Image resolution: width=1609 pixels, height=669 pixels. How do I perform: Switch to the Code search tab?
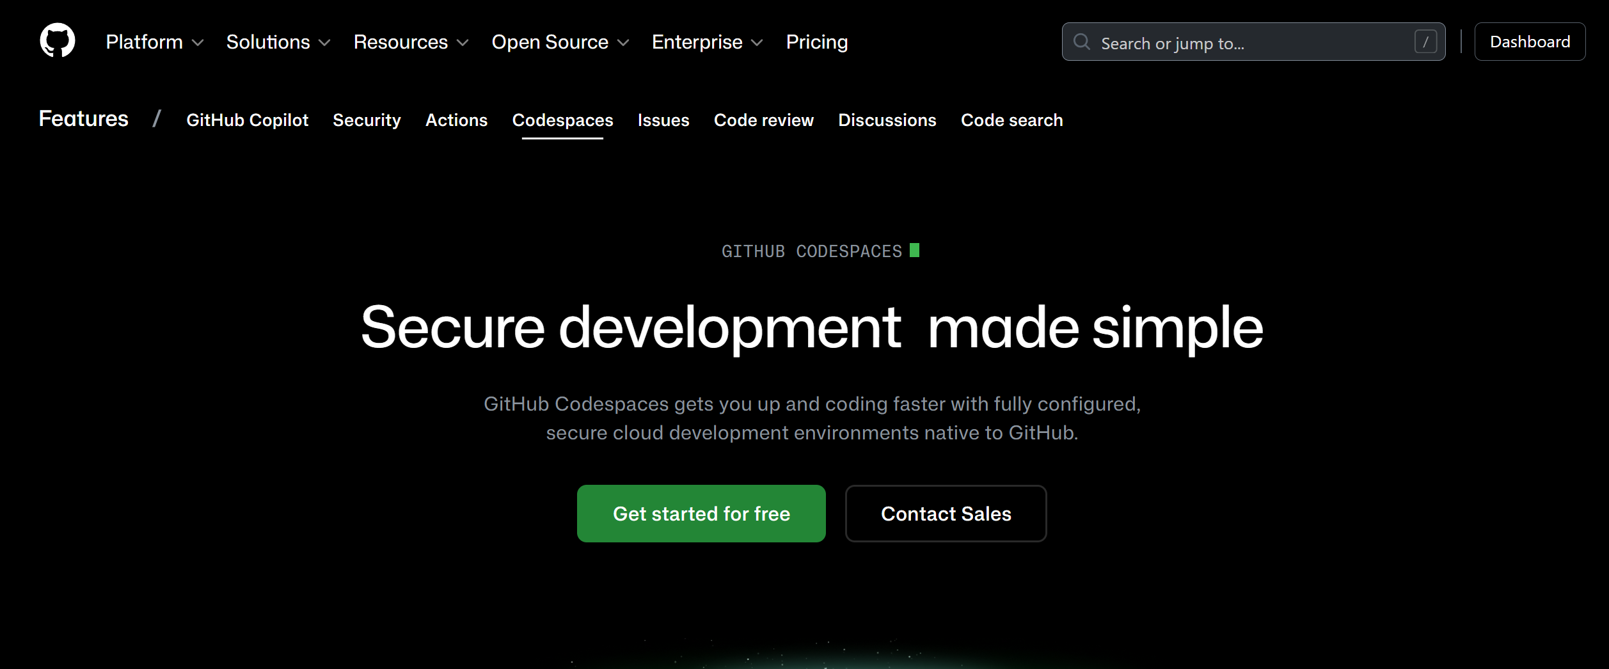(1011, 120)
